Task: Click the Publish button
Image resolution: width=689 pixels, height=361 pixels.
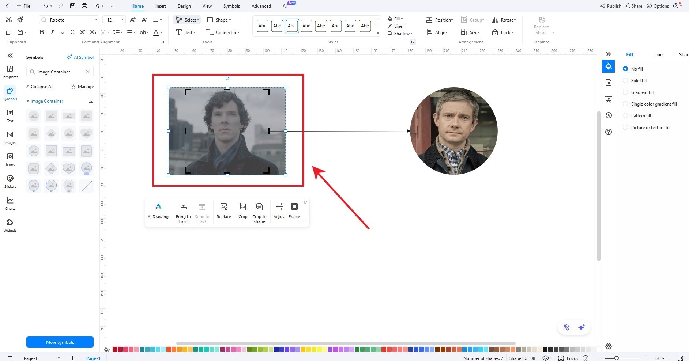Action: 611,6
